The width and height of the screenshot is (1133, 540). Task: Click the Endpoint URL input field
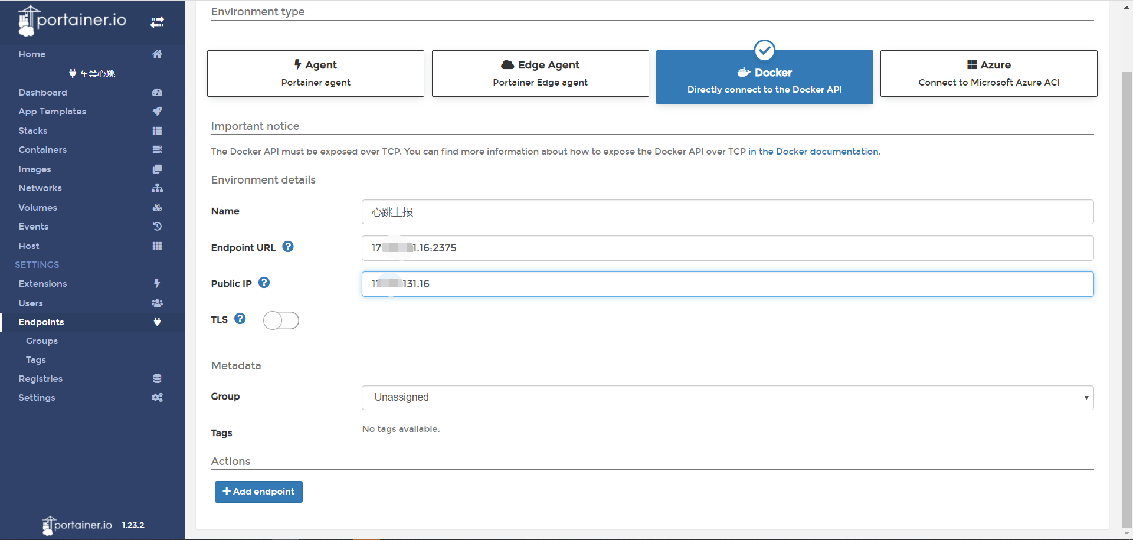[x=728, y=248]
